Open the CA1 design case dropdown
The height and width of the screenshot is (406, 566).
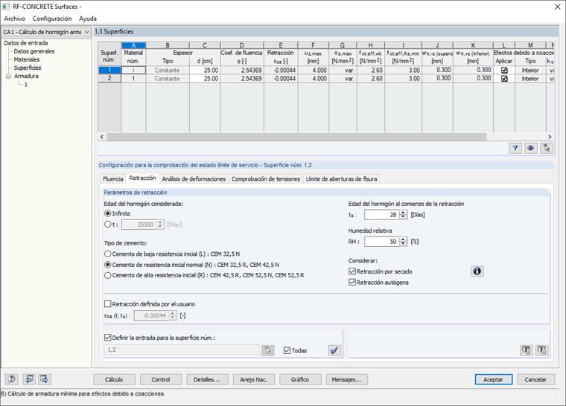point(86,32)
